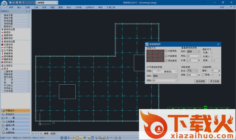Open the 云存储 ribbon tab

click(78, 7)
